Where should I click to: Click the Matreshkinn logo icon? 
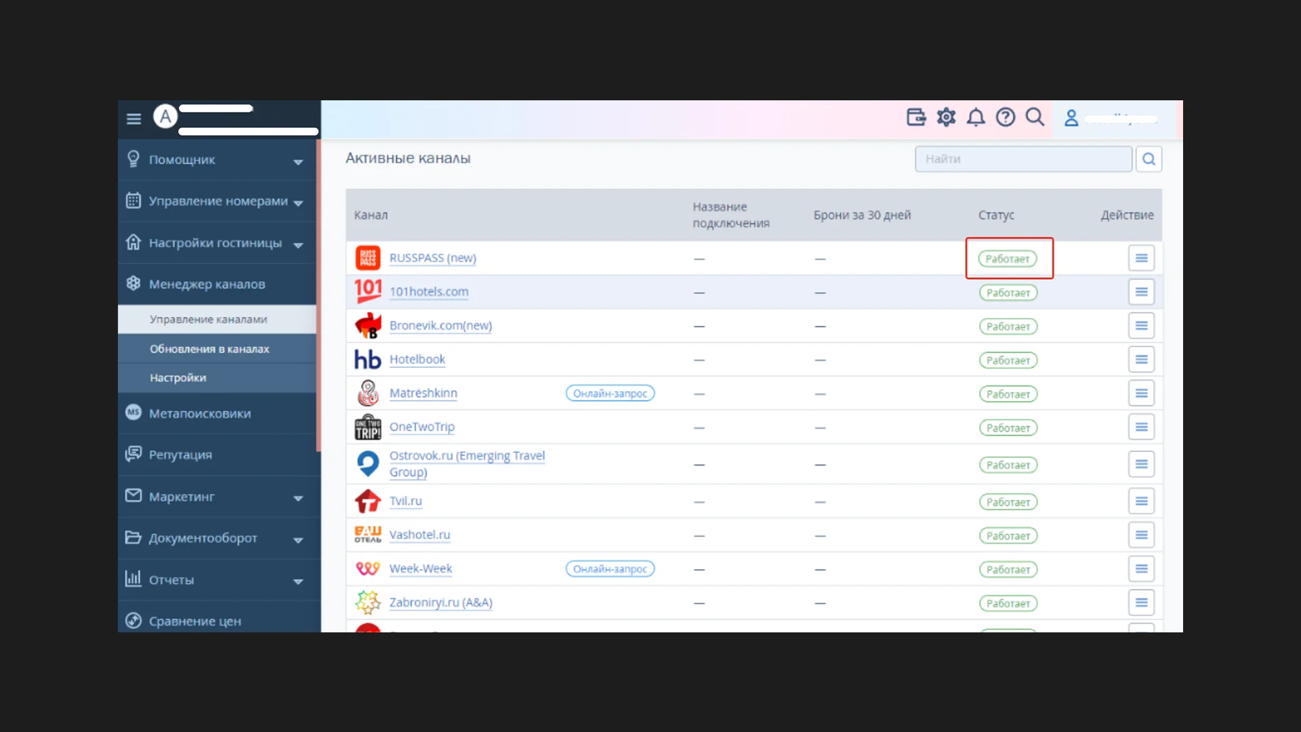(368, 393)
